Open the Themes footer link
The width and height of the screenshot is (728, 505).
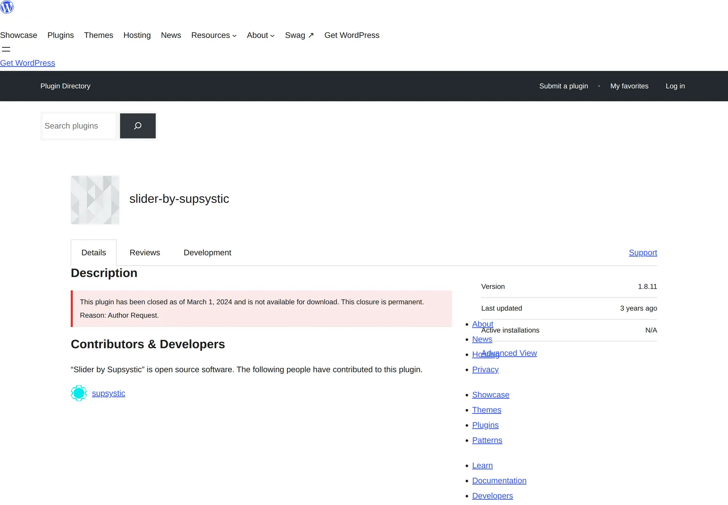[486, 410]
